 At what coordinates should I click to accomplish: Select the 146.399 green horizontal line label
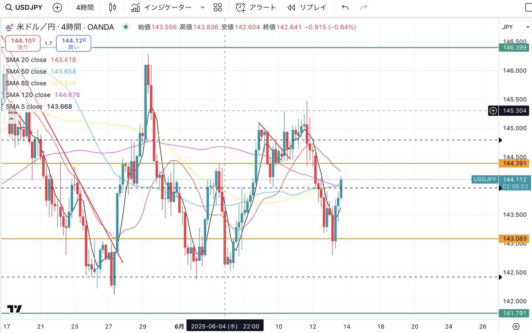[513, 47]
